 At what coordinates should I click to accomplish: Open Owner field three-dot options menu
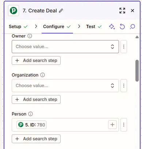tap(124, 47)
